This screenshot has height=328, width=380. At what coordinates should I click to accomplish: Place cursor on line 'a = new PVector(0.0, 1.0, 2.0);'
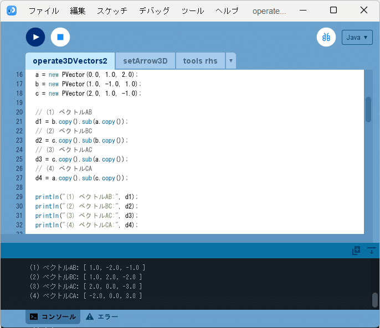(86, 75)
